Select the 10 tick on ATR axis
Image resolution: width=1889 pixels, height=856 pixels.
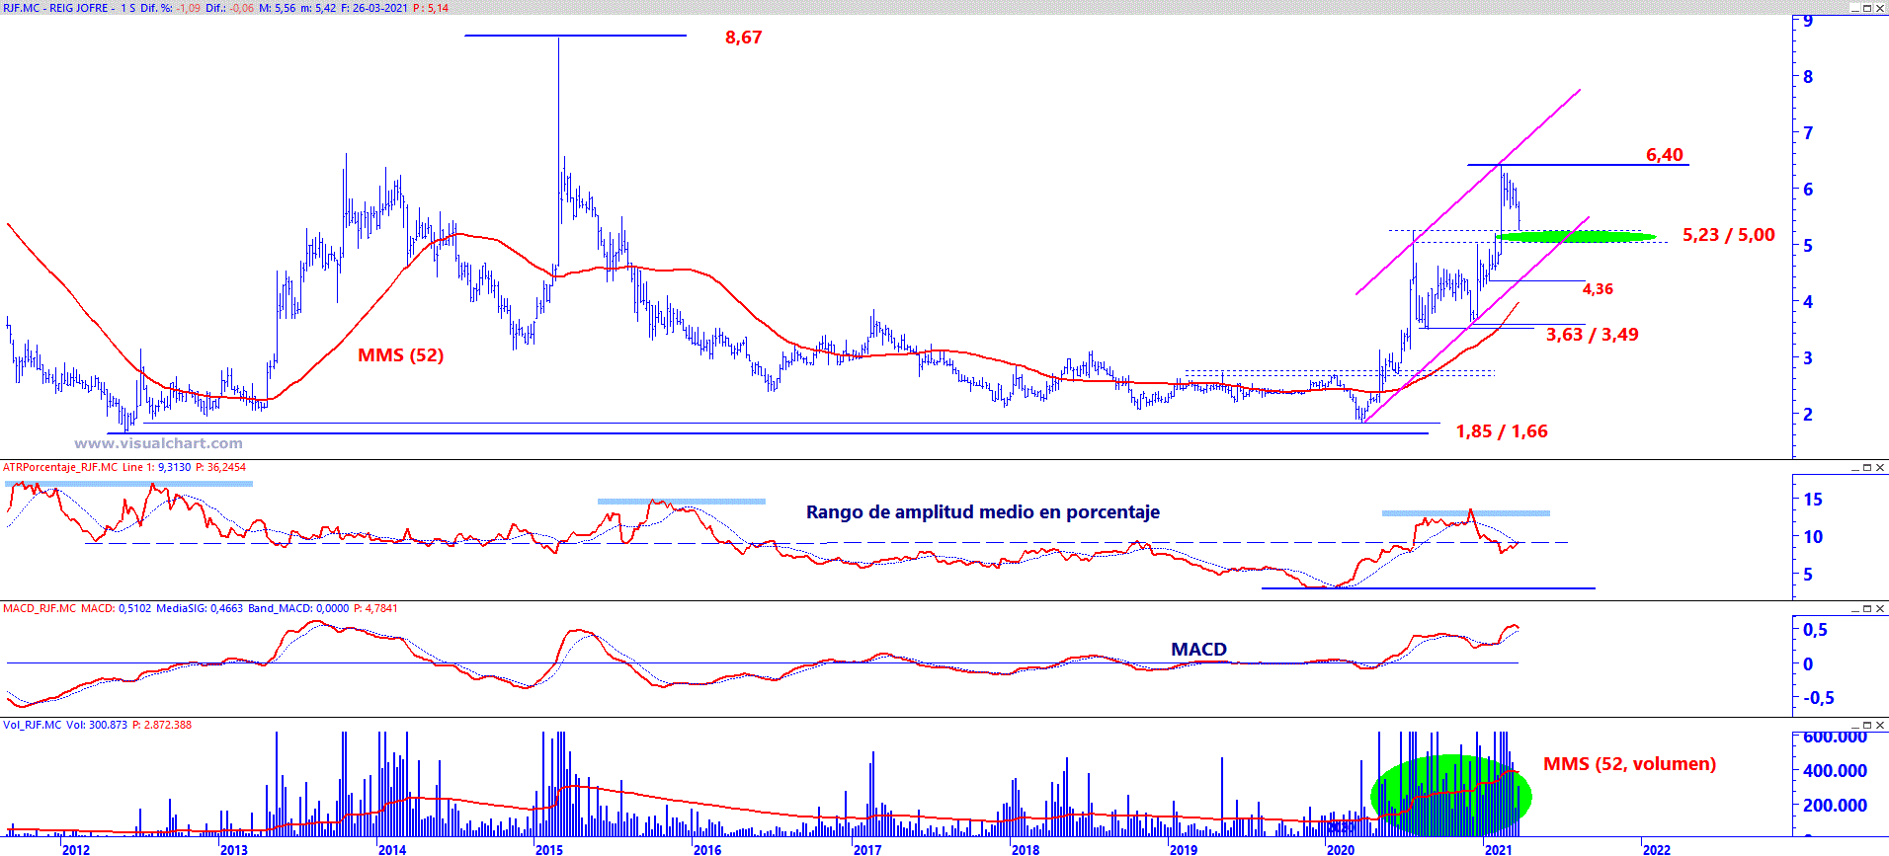pyautogui.click(x=1813, y=537)
